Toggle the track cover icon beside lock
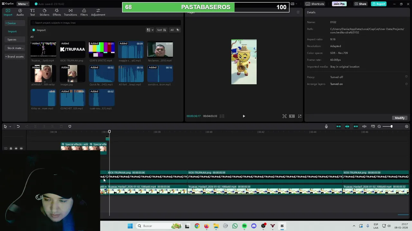Image resolution: width=412 pixels, height=231 pixels. [5, 149]
